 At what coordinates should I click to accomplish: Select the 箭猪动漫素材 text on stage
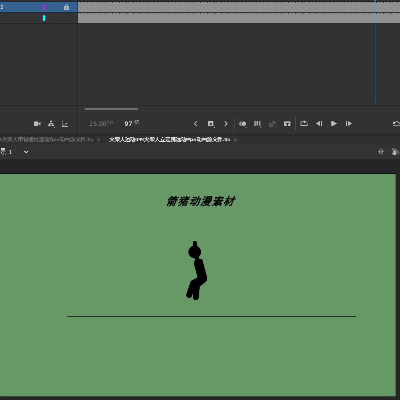click(201, 201)
